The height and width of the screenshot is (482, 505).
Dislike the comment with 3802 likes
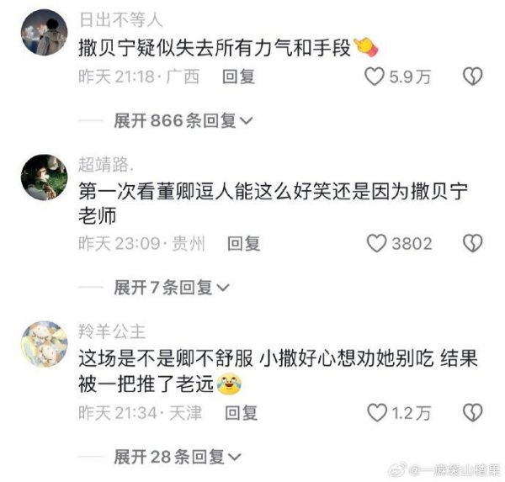(472, 243)
